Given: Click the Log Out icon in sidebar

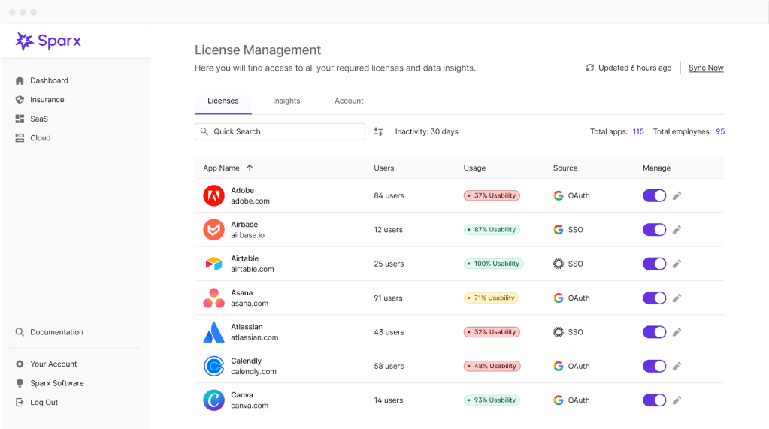Looking at the screenshot, I should click(20, 403).
